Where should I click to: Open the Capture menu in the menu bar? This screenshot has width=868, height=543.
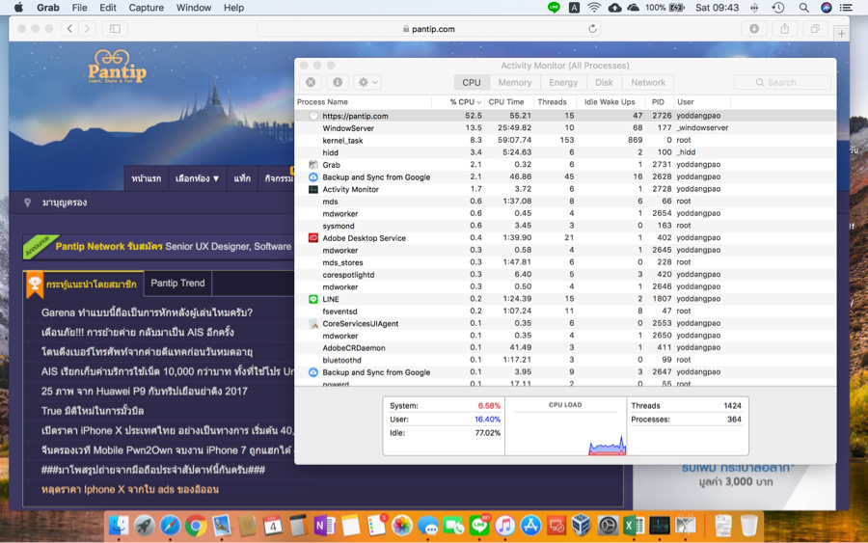point(147,8)
